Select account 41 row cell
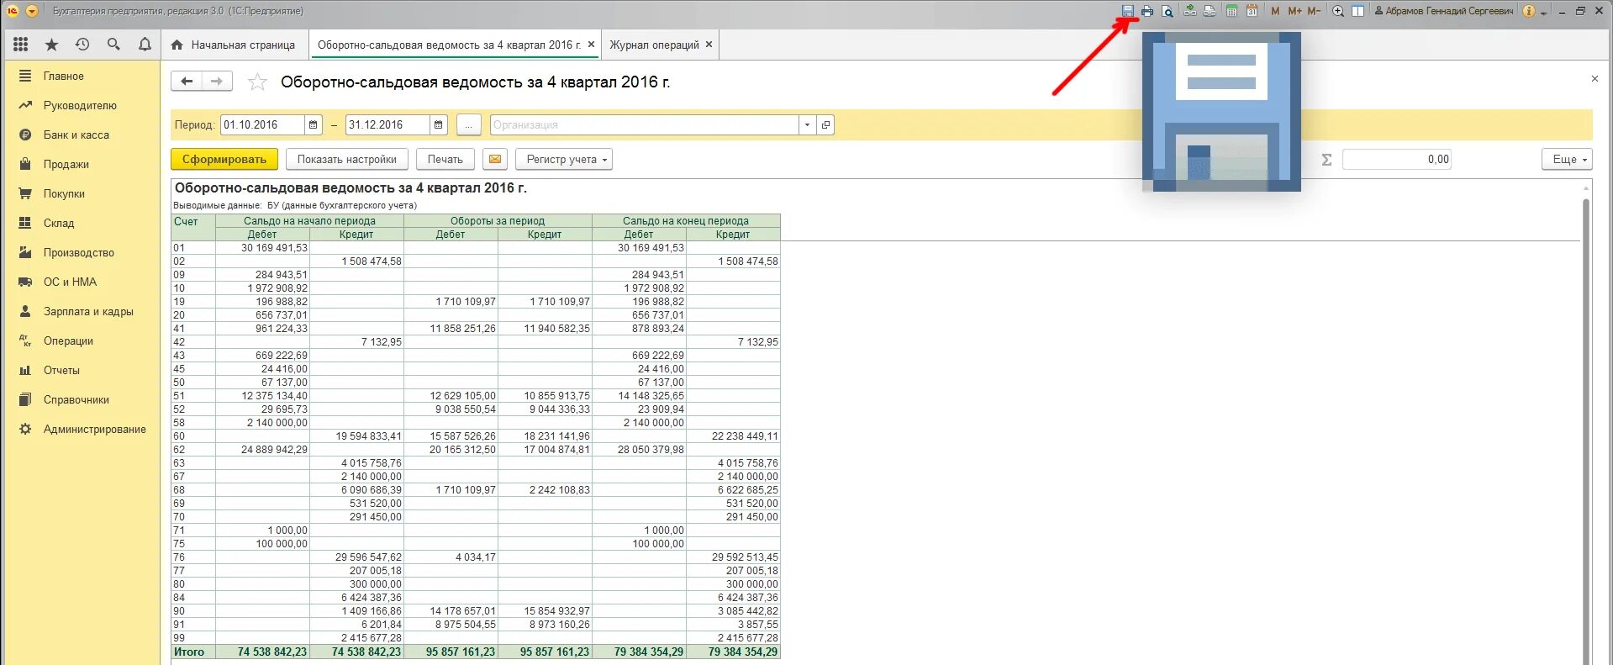This screenshot has width=1613, height=665. (193, 329)
